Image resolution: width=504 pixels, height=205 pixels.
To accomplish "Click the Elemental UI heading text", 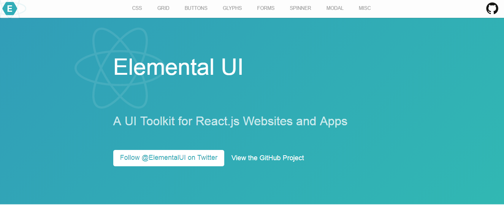I will (x=178, y=68).
